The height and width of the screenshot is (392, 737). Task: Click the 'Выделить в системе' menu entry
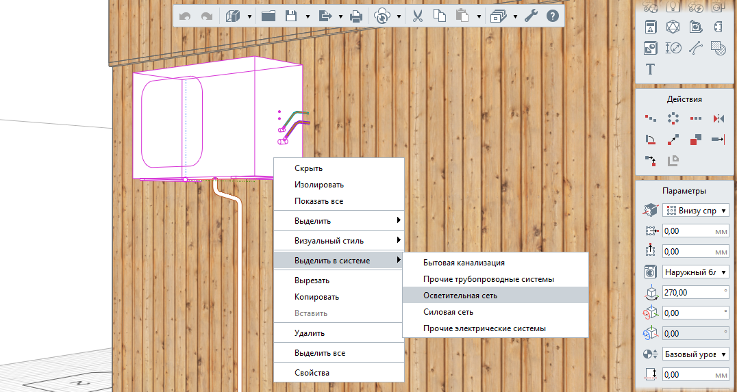(339, 261)
